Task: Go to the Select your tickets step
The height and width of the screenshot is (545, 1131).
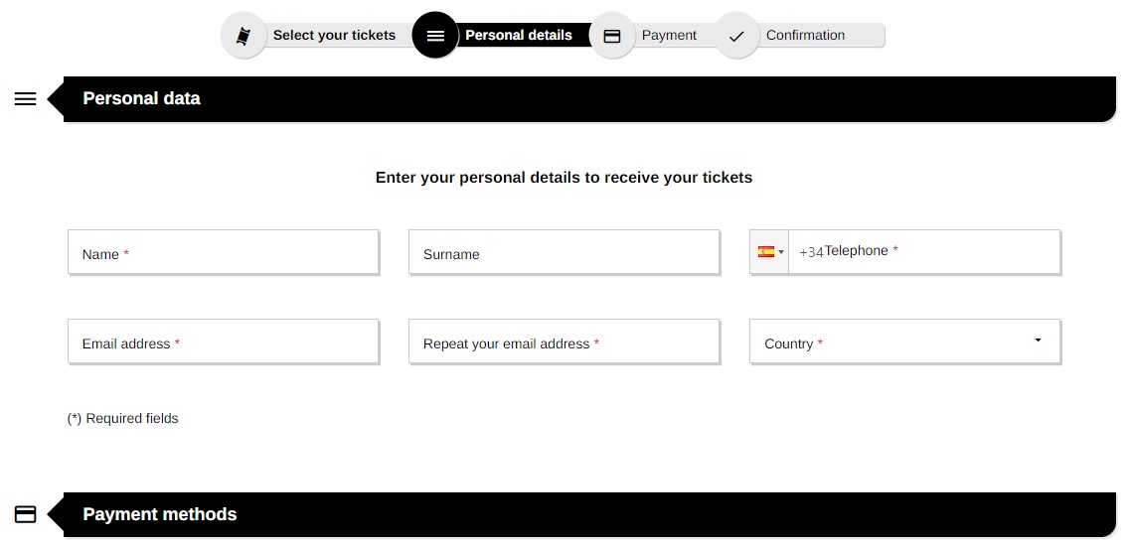Action: tap(334, 36)
